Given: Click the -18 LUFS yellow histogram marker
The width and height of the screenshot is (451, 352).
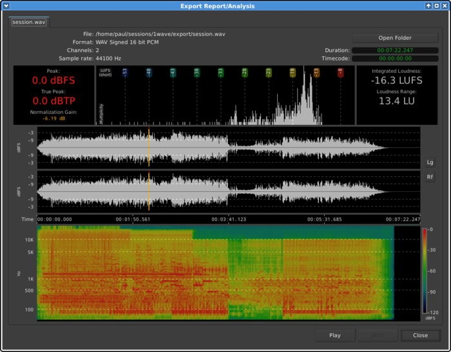Looking at the screenshot, I should tap(293, 73).
